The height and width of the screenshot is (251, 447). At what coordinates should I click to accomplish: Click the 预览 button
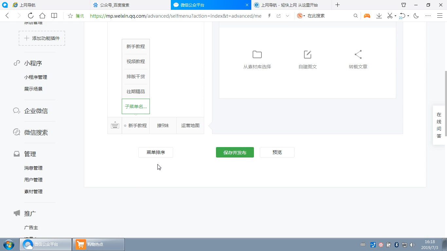click(x=277, y=152)
